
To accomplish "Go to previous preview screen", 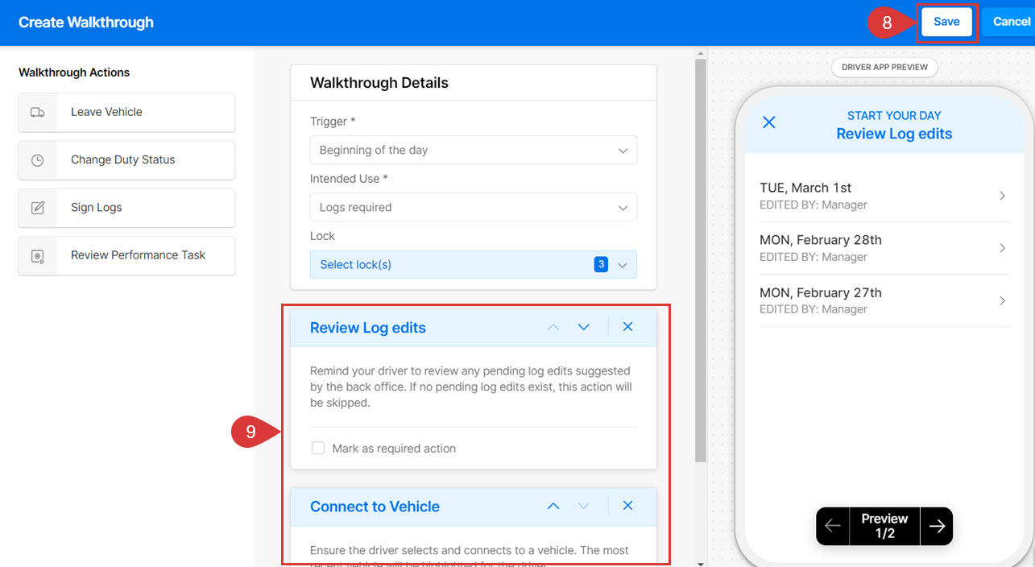I will [833, 526].
